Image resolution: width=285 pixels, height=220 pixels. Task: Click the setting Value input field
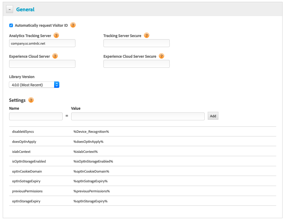coord(138,116)
